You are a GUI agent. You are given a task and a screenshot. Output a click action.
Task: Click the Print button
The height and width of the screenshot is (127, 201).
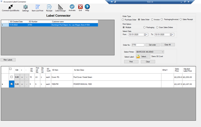pyautogui.click(x=131, y=62)
